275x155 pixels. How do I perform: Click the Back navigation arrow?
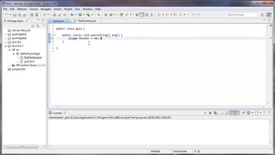tap(180, 15)
